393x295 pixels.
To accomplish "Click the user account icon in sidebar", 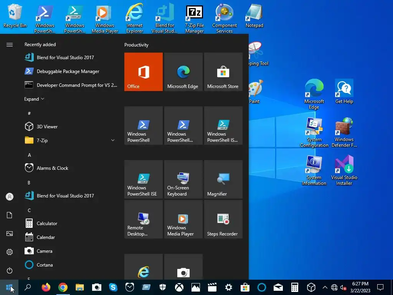I will click(x=10, y=197).
